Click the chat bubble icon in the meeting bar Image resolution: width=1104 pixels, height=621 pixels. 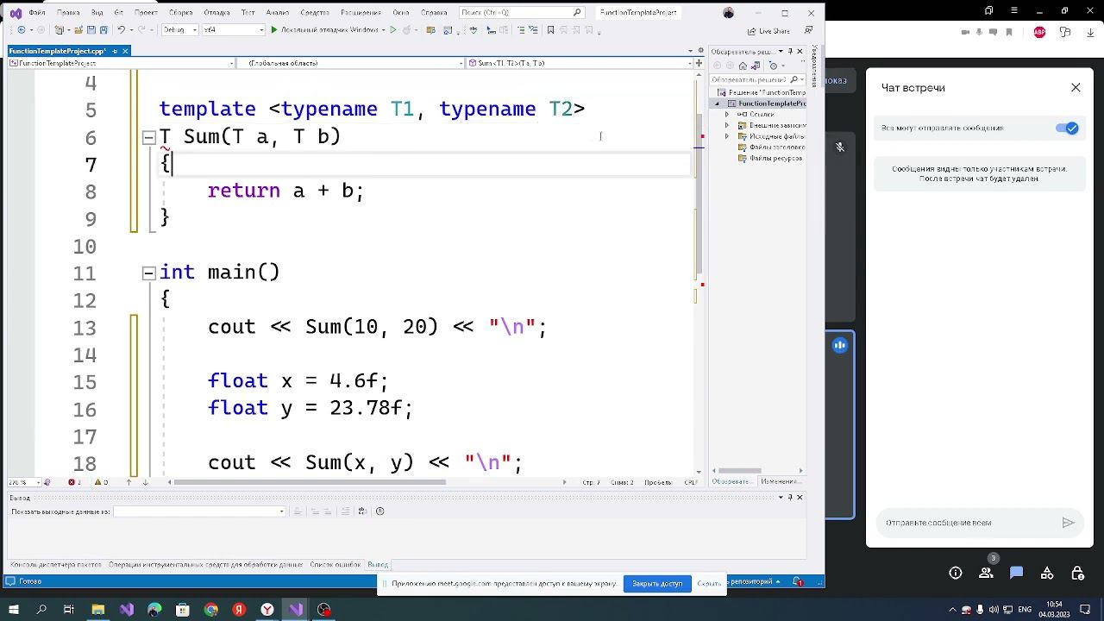click(1016, 573)
